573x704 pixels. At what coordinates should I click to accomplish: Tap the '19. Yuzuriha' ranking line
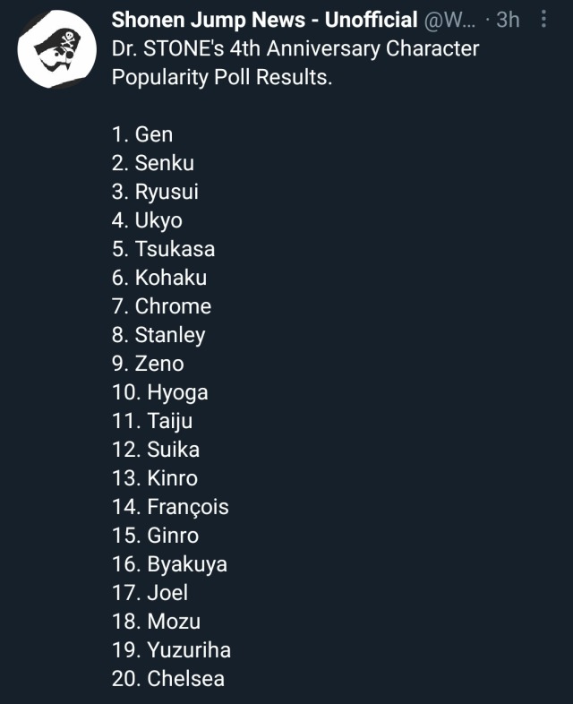pos(171,650)
